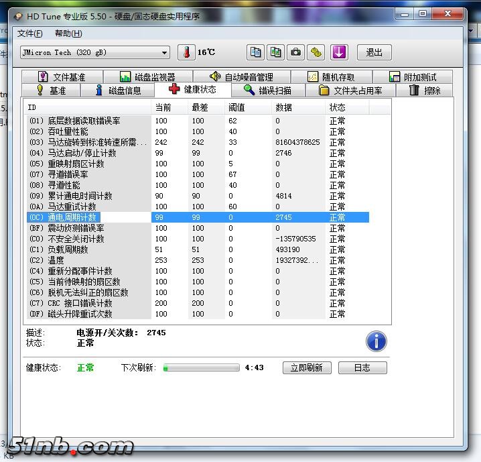Open the 文件(F) menu
The image size is (481, 462).
pos(29,33)
